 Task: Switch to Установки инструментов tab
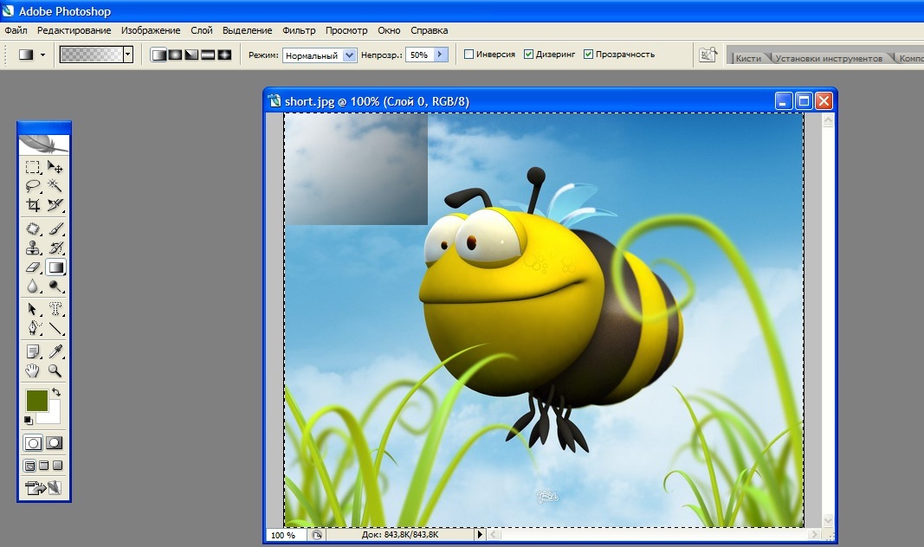pyautogui.click(x=829, y=58)
